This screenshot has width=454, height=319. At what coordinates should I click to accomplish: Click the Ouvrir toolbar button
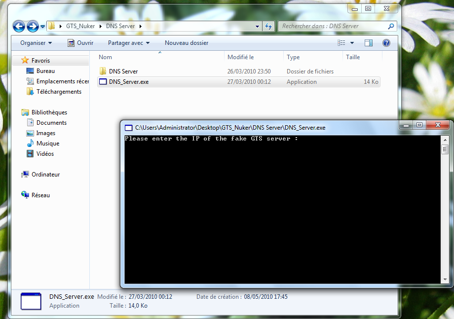[x=80, y=43]
